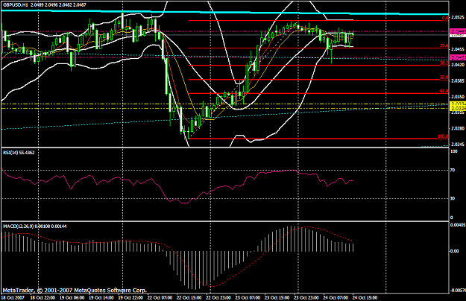This screenshot has height=301, width=466.
Task: Click the RSI scale value 100
Action: click(x=454, y=151)
